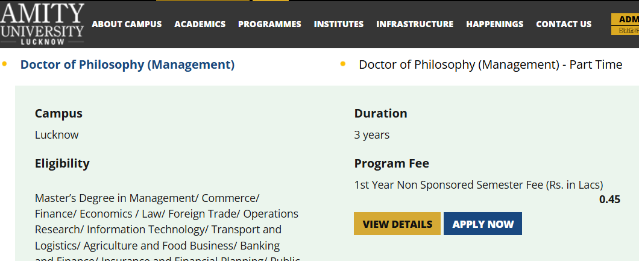The image size is (639, 261).
Task: Open the Institutes menu
Action: [x=339, y=24]
